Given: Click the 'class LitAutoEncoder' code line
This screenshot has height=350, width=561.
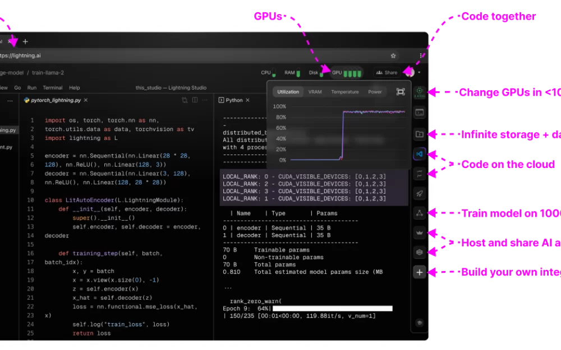Looking at the screenshot, I should click(x=114, y=200).
